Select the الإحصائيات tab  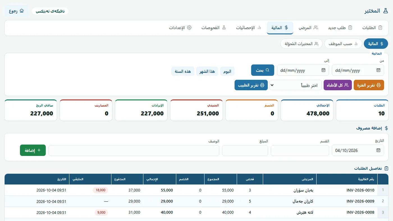click(249, 28)
